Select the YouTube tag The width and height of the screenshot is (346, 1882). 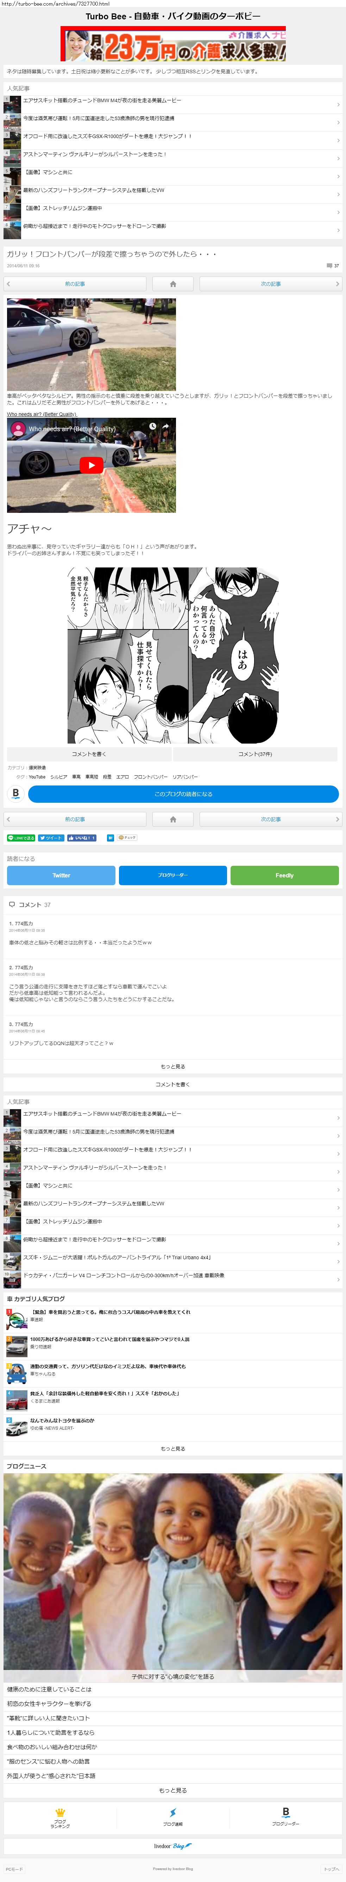pyautogui.click(x=37, y=777)
